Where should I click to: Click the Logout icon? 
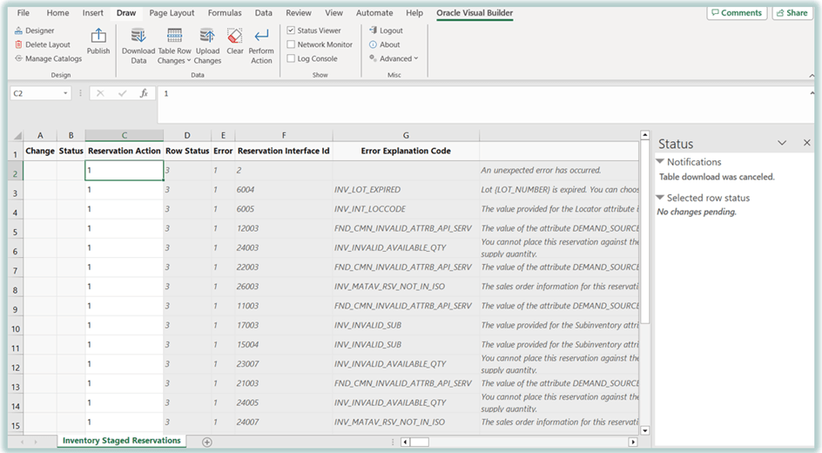click(374, 30)
